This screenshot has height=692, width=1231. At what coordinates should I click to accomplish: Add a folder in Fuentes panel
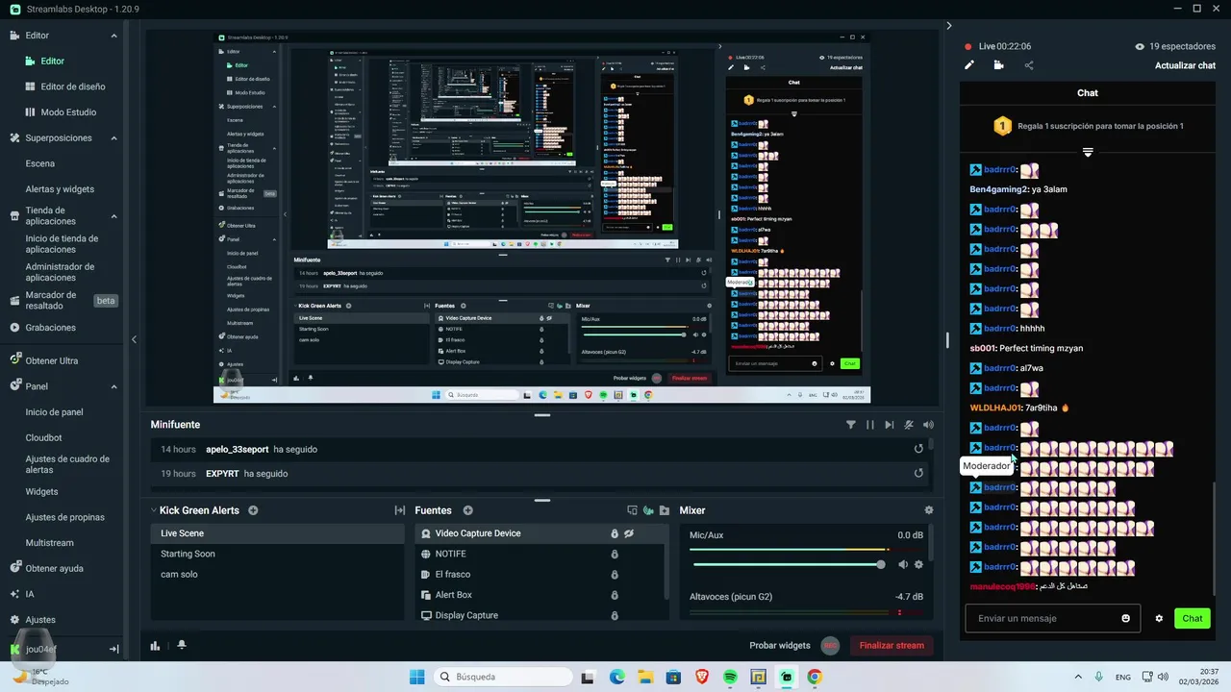[x=665, y=510]
